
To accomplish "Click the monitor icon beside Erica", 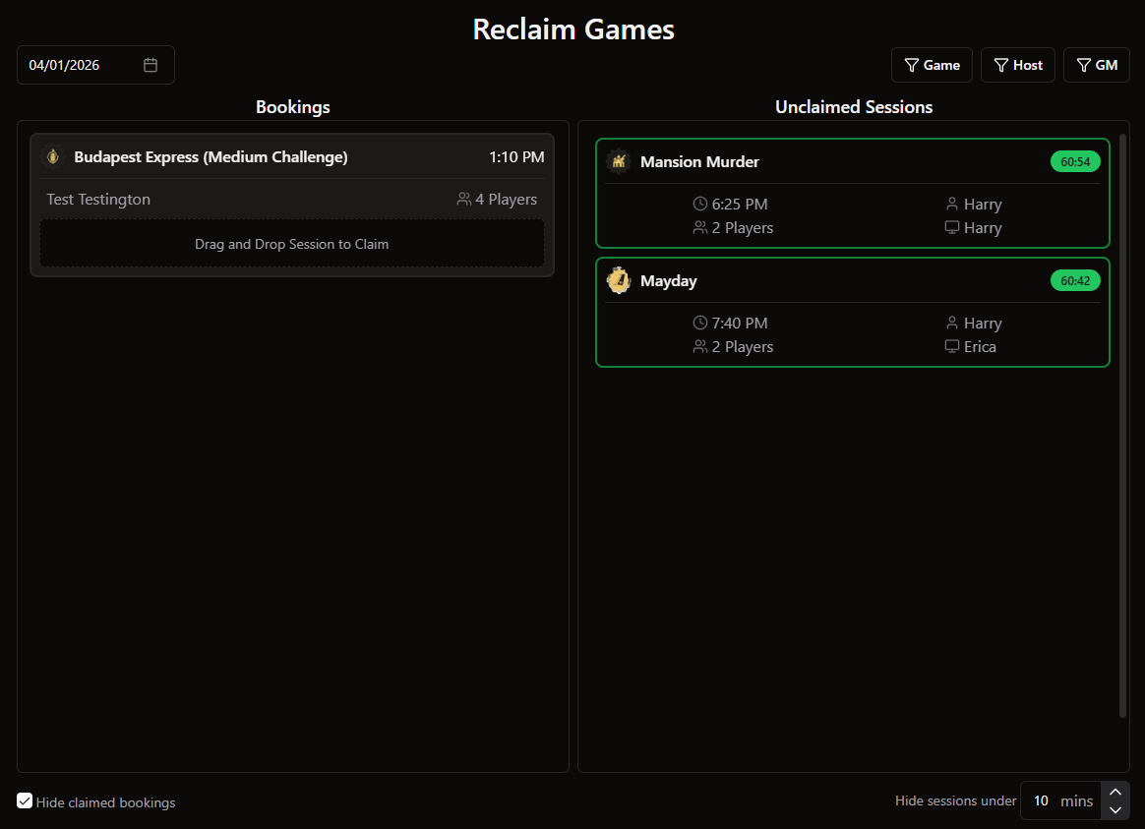I will tap(951, 347).
